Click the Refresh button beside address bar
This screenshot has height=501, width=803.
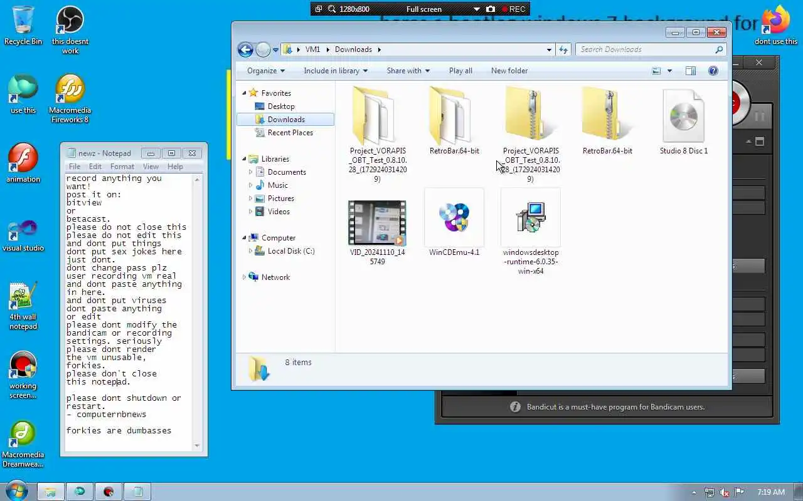pyautogui.click(x=563, y=49)
